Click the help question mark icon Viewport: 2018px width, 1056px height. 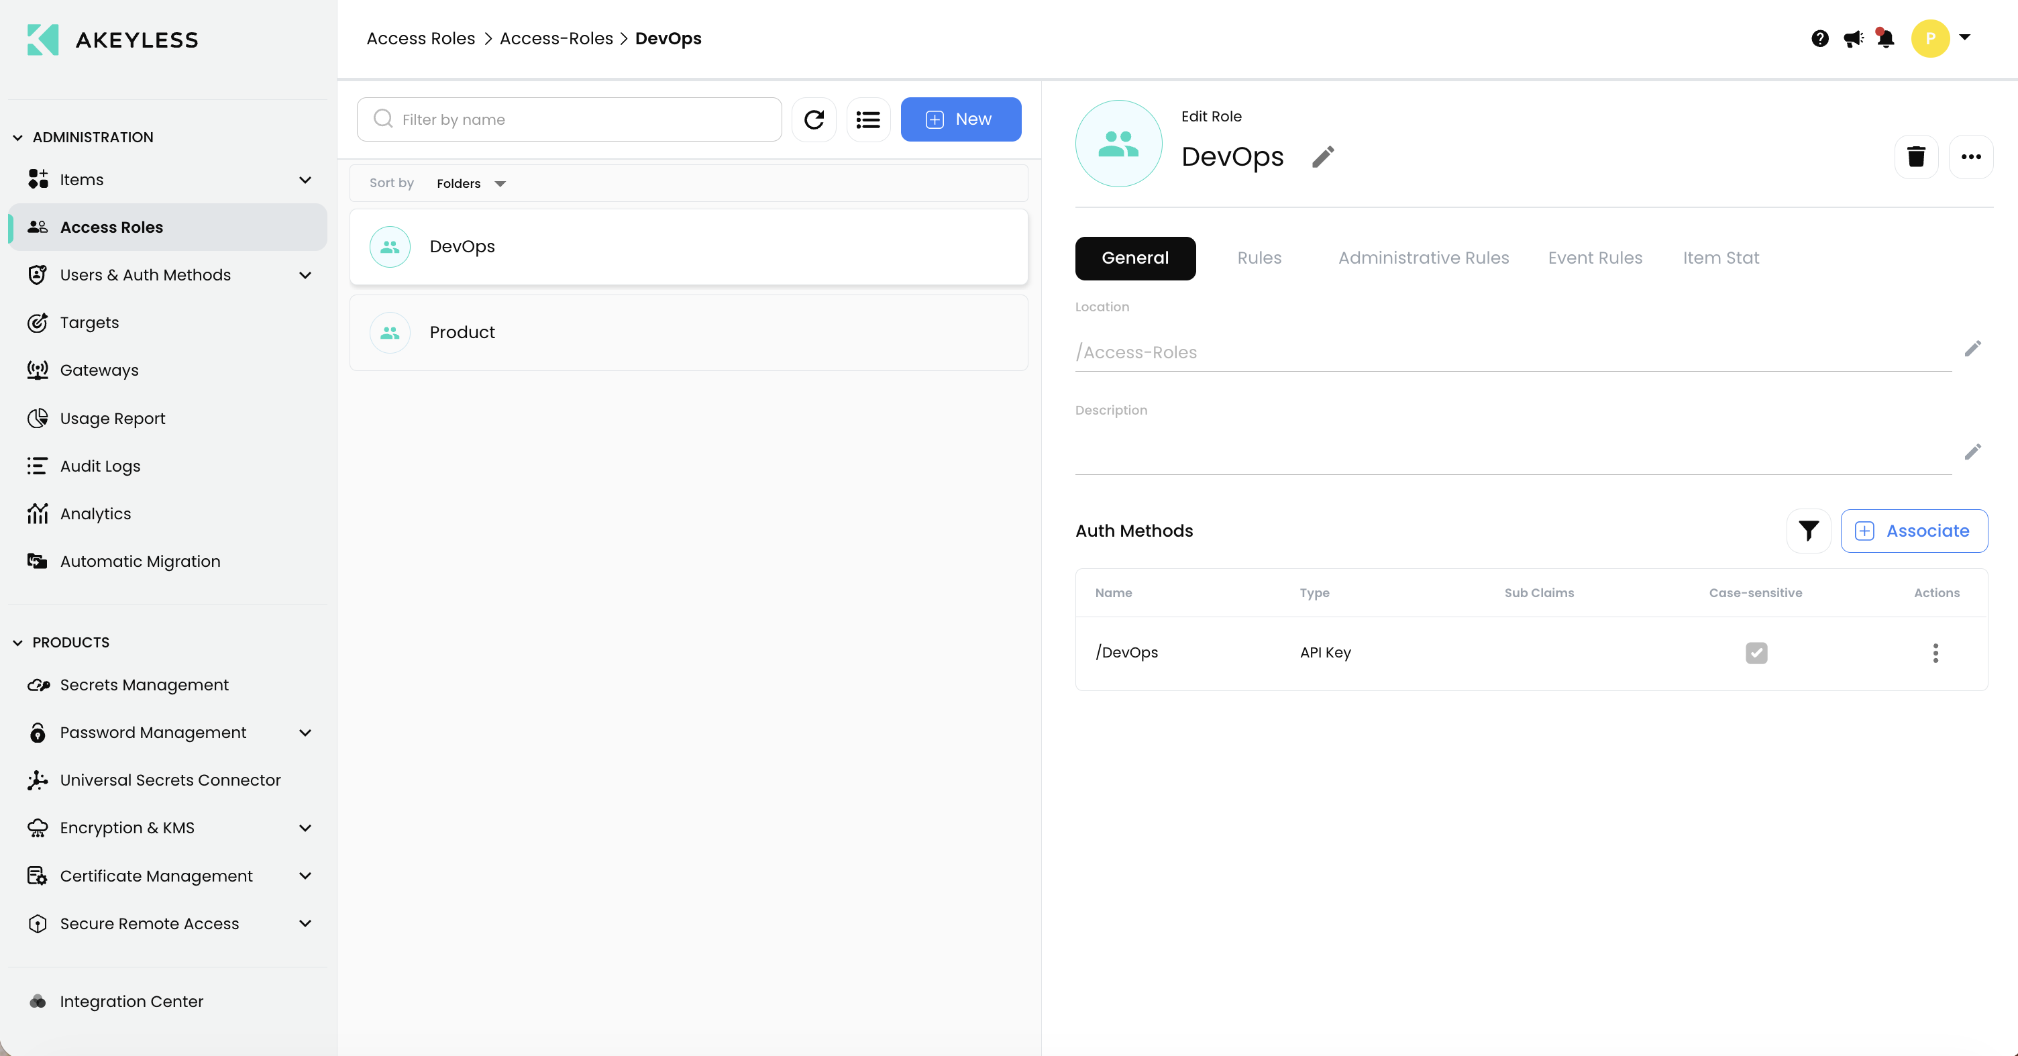(1820, 38)
